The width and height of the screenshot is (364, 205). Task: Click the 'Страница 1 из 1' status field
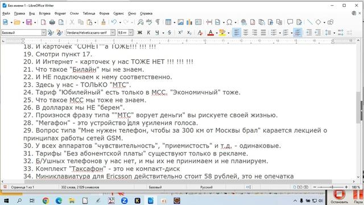coord(23,187)
